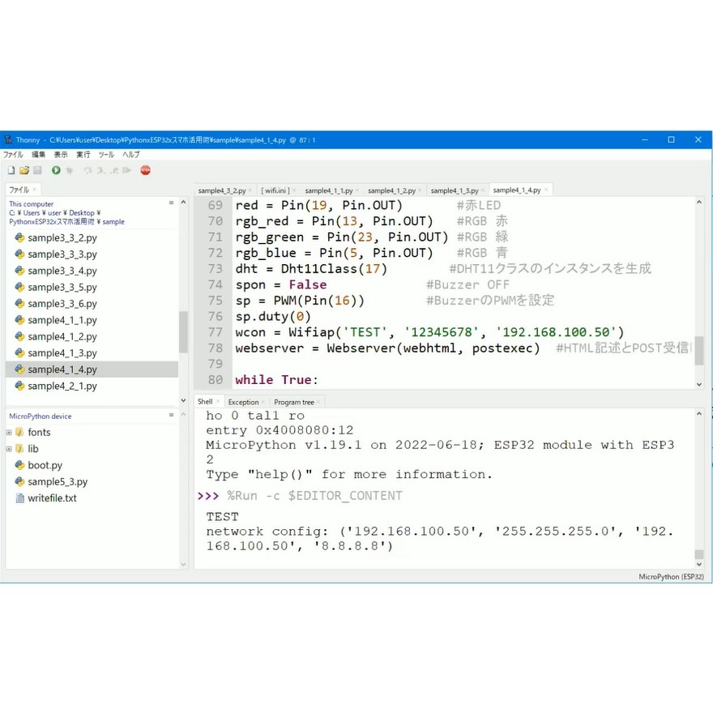
Task: Click the Save file disk icon
Action: point(37,170)
